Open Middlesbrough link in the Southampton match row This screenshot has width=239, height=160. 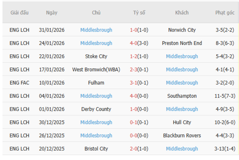[x=96, y=96]
